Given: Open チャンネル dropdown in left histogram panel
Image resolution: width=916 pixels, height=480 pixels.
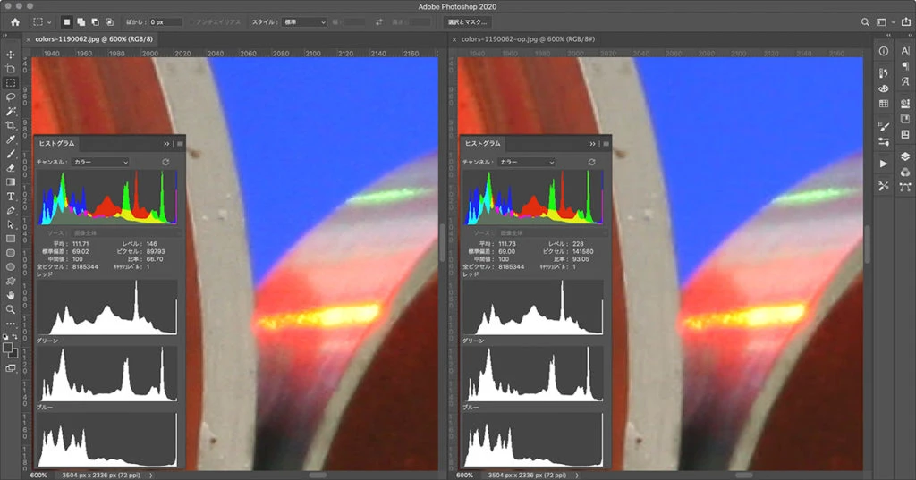Looking at the screenshot, I should 100,162.
